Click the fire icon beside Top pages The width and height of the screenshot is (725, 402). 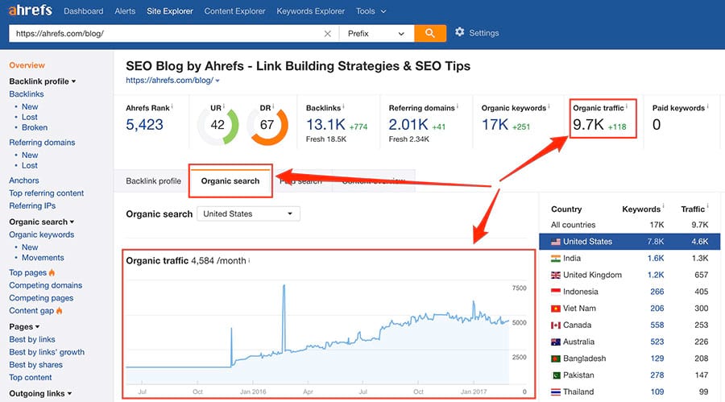[x=52, y=273]
